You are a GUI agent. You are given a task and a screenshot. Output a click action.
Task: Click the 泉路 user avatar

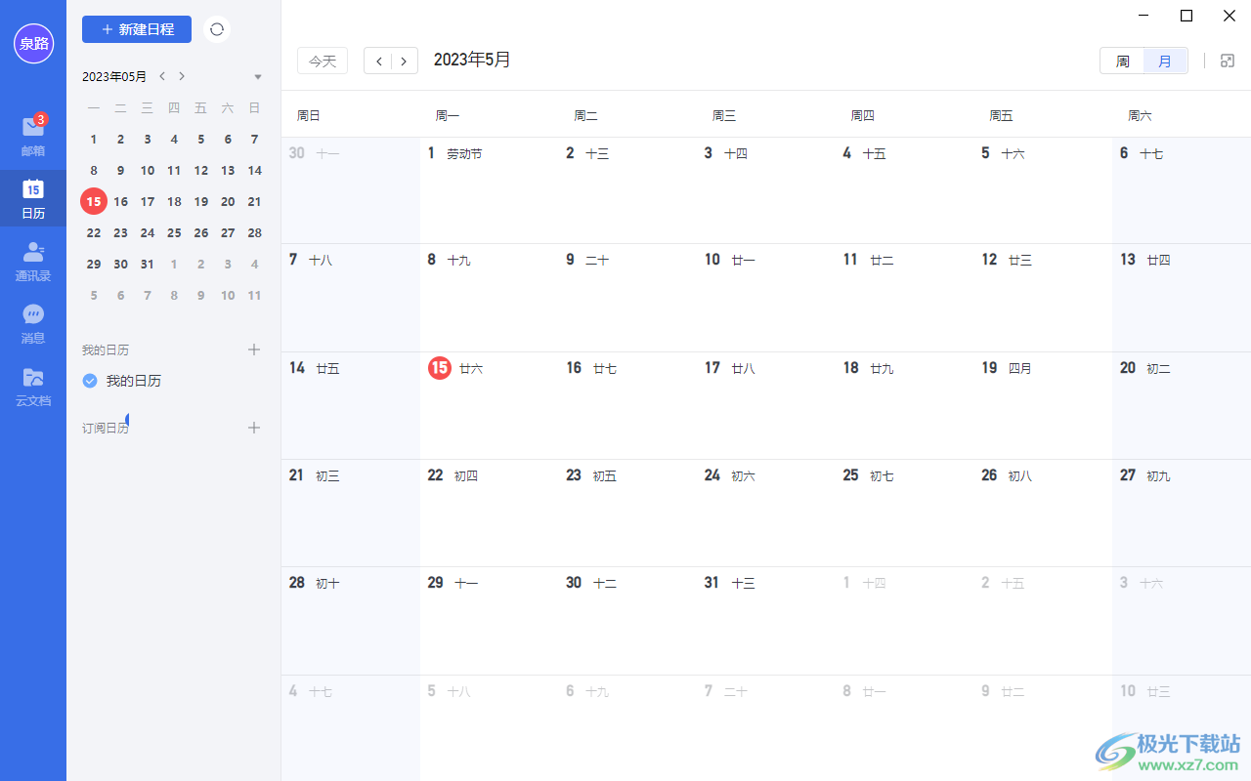(33, 43)
